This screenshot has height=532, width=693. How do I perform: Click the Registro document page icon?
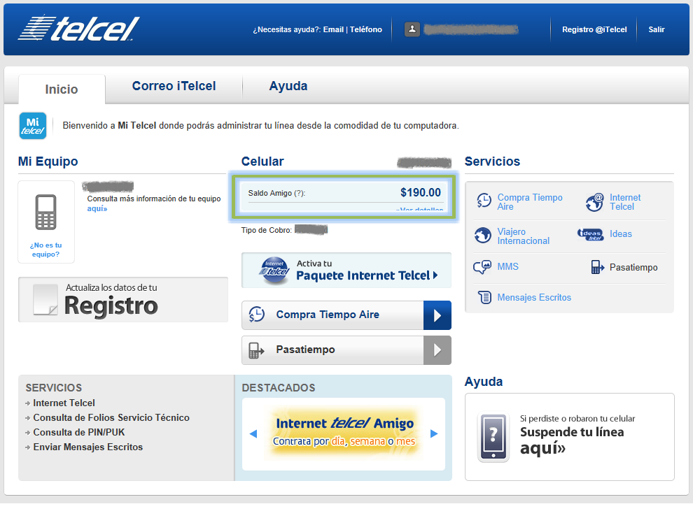click(x=45, y=300)
